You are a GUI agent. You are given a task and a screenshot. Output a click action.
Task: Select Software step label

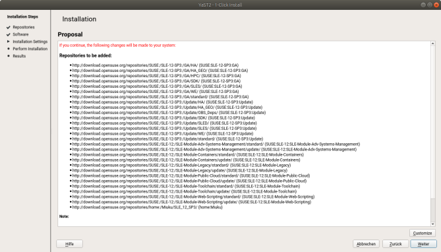[x=20, y=34]
